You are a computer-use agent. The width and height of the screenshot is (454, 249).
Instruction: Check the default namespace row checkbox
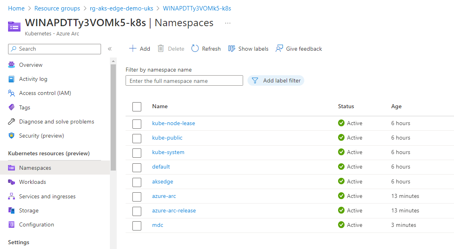point(137,168)
